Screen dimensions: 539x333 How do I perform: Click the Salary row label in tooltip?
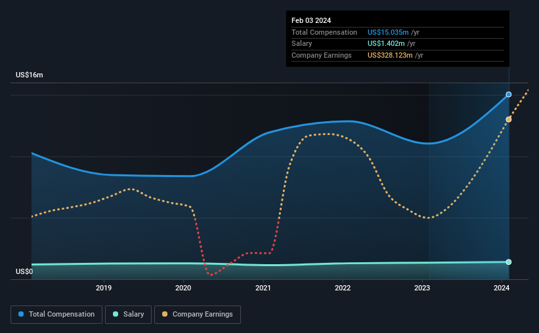coord(301,44)
